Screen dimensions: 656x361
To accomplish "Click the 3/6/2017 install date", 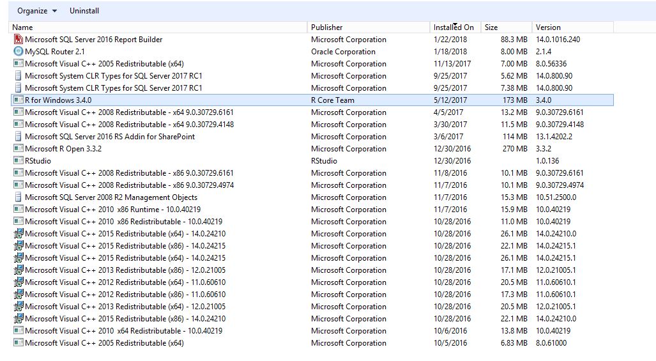I will click(x=448, y=136).
